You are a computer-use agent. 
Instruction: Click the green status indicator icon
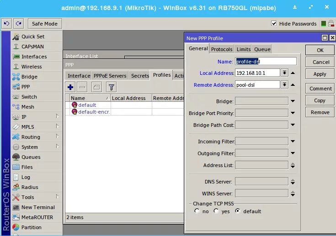click(324, 24)
